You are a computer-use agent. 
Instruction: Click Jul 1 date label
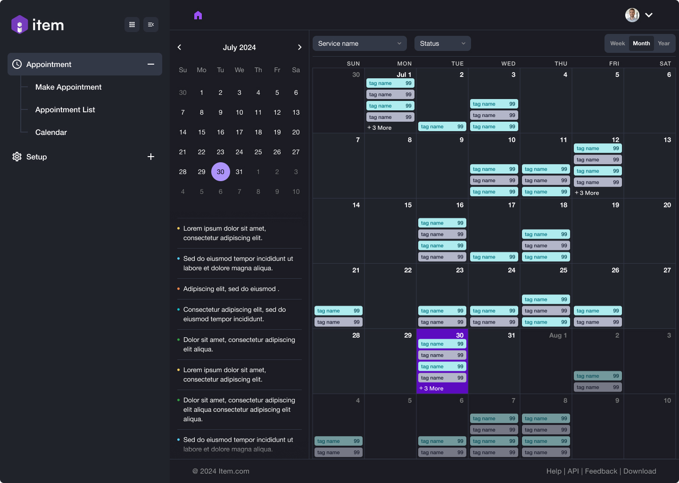[404, 75]
